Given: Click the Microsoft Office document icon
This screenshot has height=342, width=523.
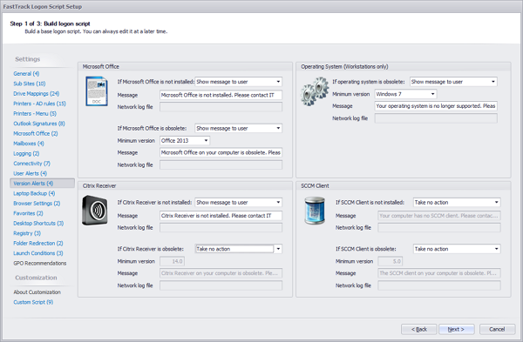Looking at the screenshot, I should pyautogui.click(x=97, y=91).
